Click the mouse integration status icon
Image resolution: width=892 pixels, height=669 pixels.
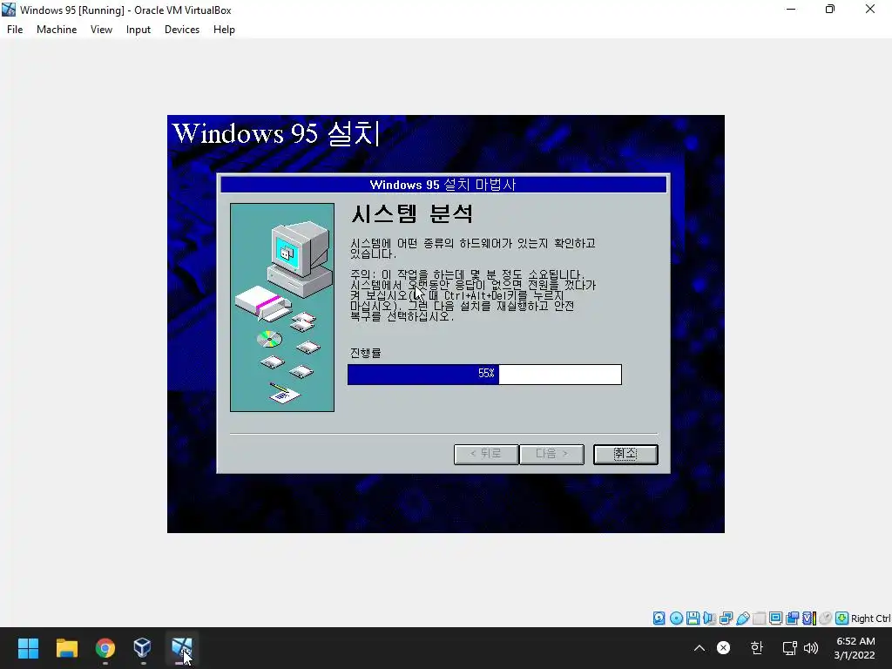[826, 618]
